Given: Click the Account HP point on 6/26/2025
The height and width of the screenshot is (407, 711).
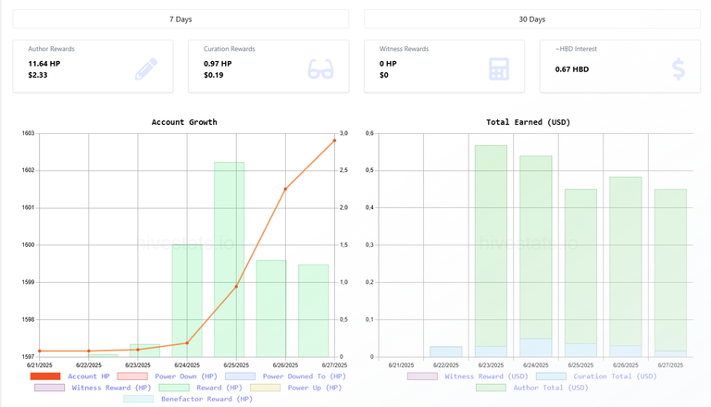Looking at the screenshot, I should [285, 189].
